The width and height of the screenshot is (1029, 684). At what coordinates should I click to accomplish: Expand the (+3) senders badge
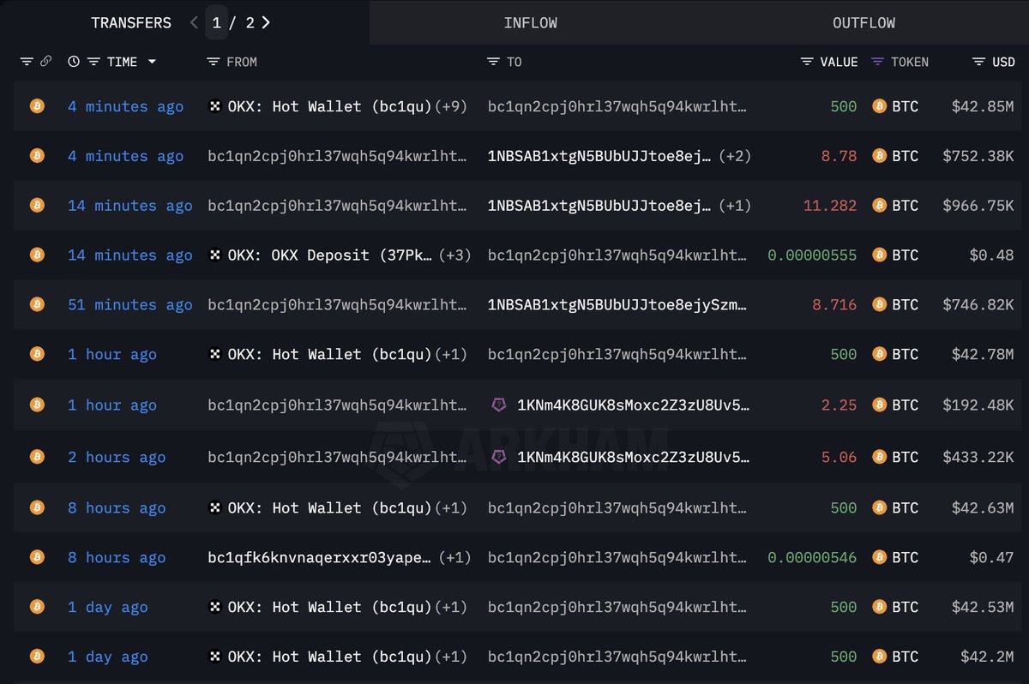tap(454, 255)
